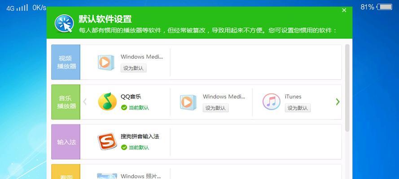Screen dimensions: 399x179
Task: Click the Windows 照片 viewer icon
Action: (x=107, y=176)
